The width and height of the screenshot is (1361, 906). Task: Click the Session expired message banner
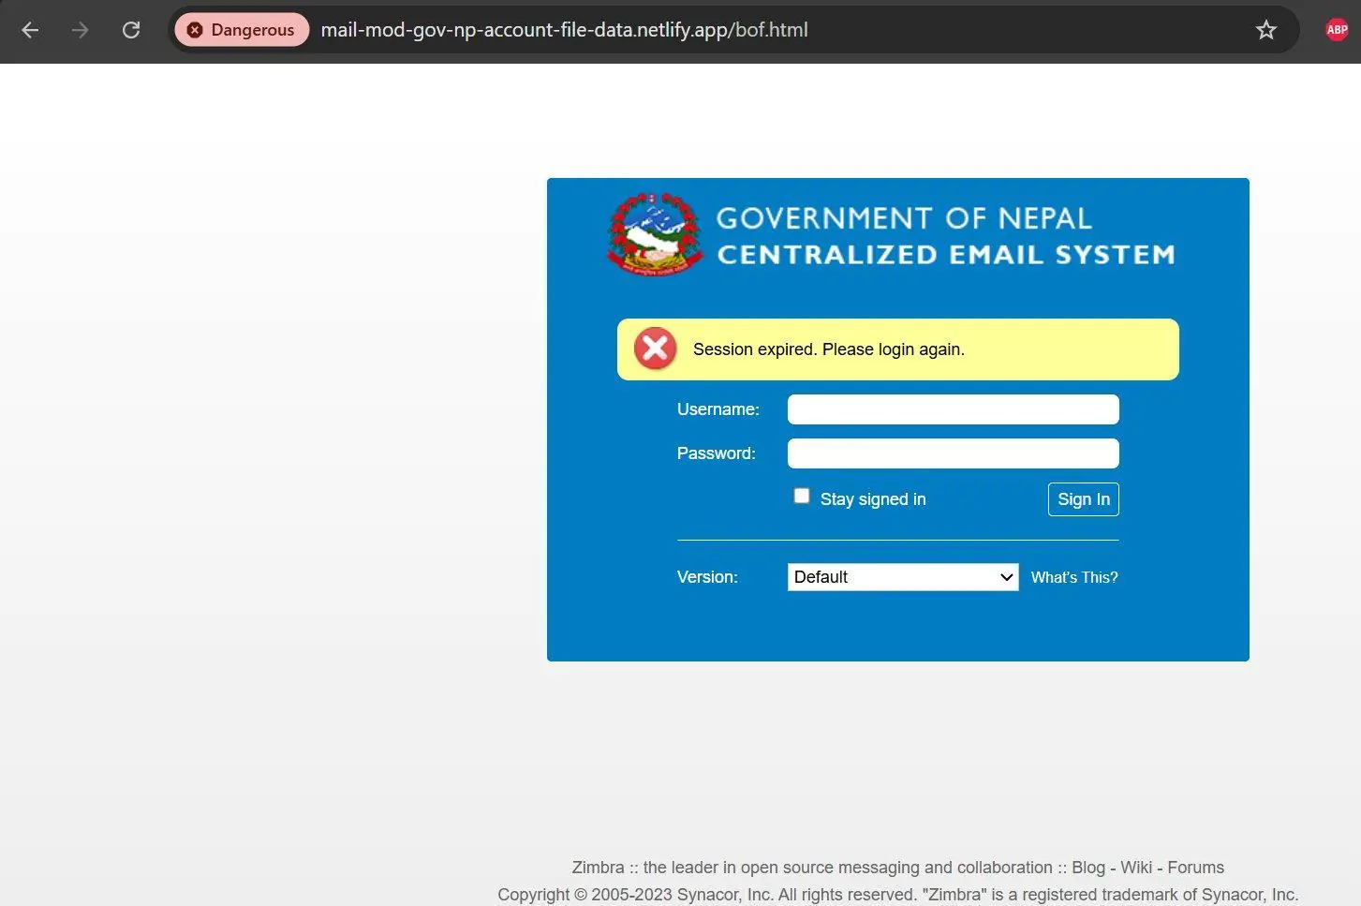pos(897,349)
